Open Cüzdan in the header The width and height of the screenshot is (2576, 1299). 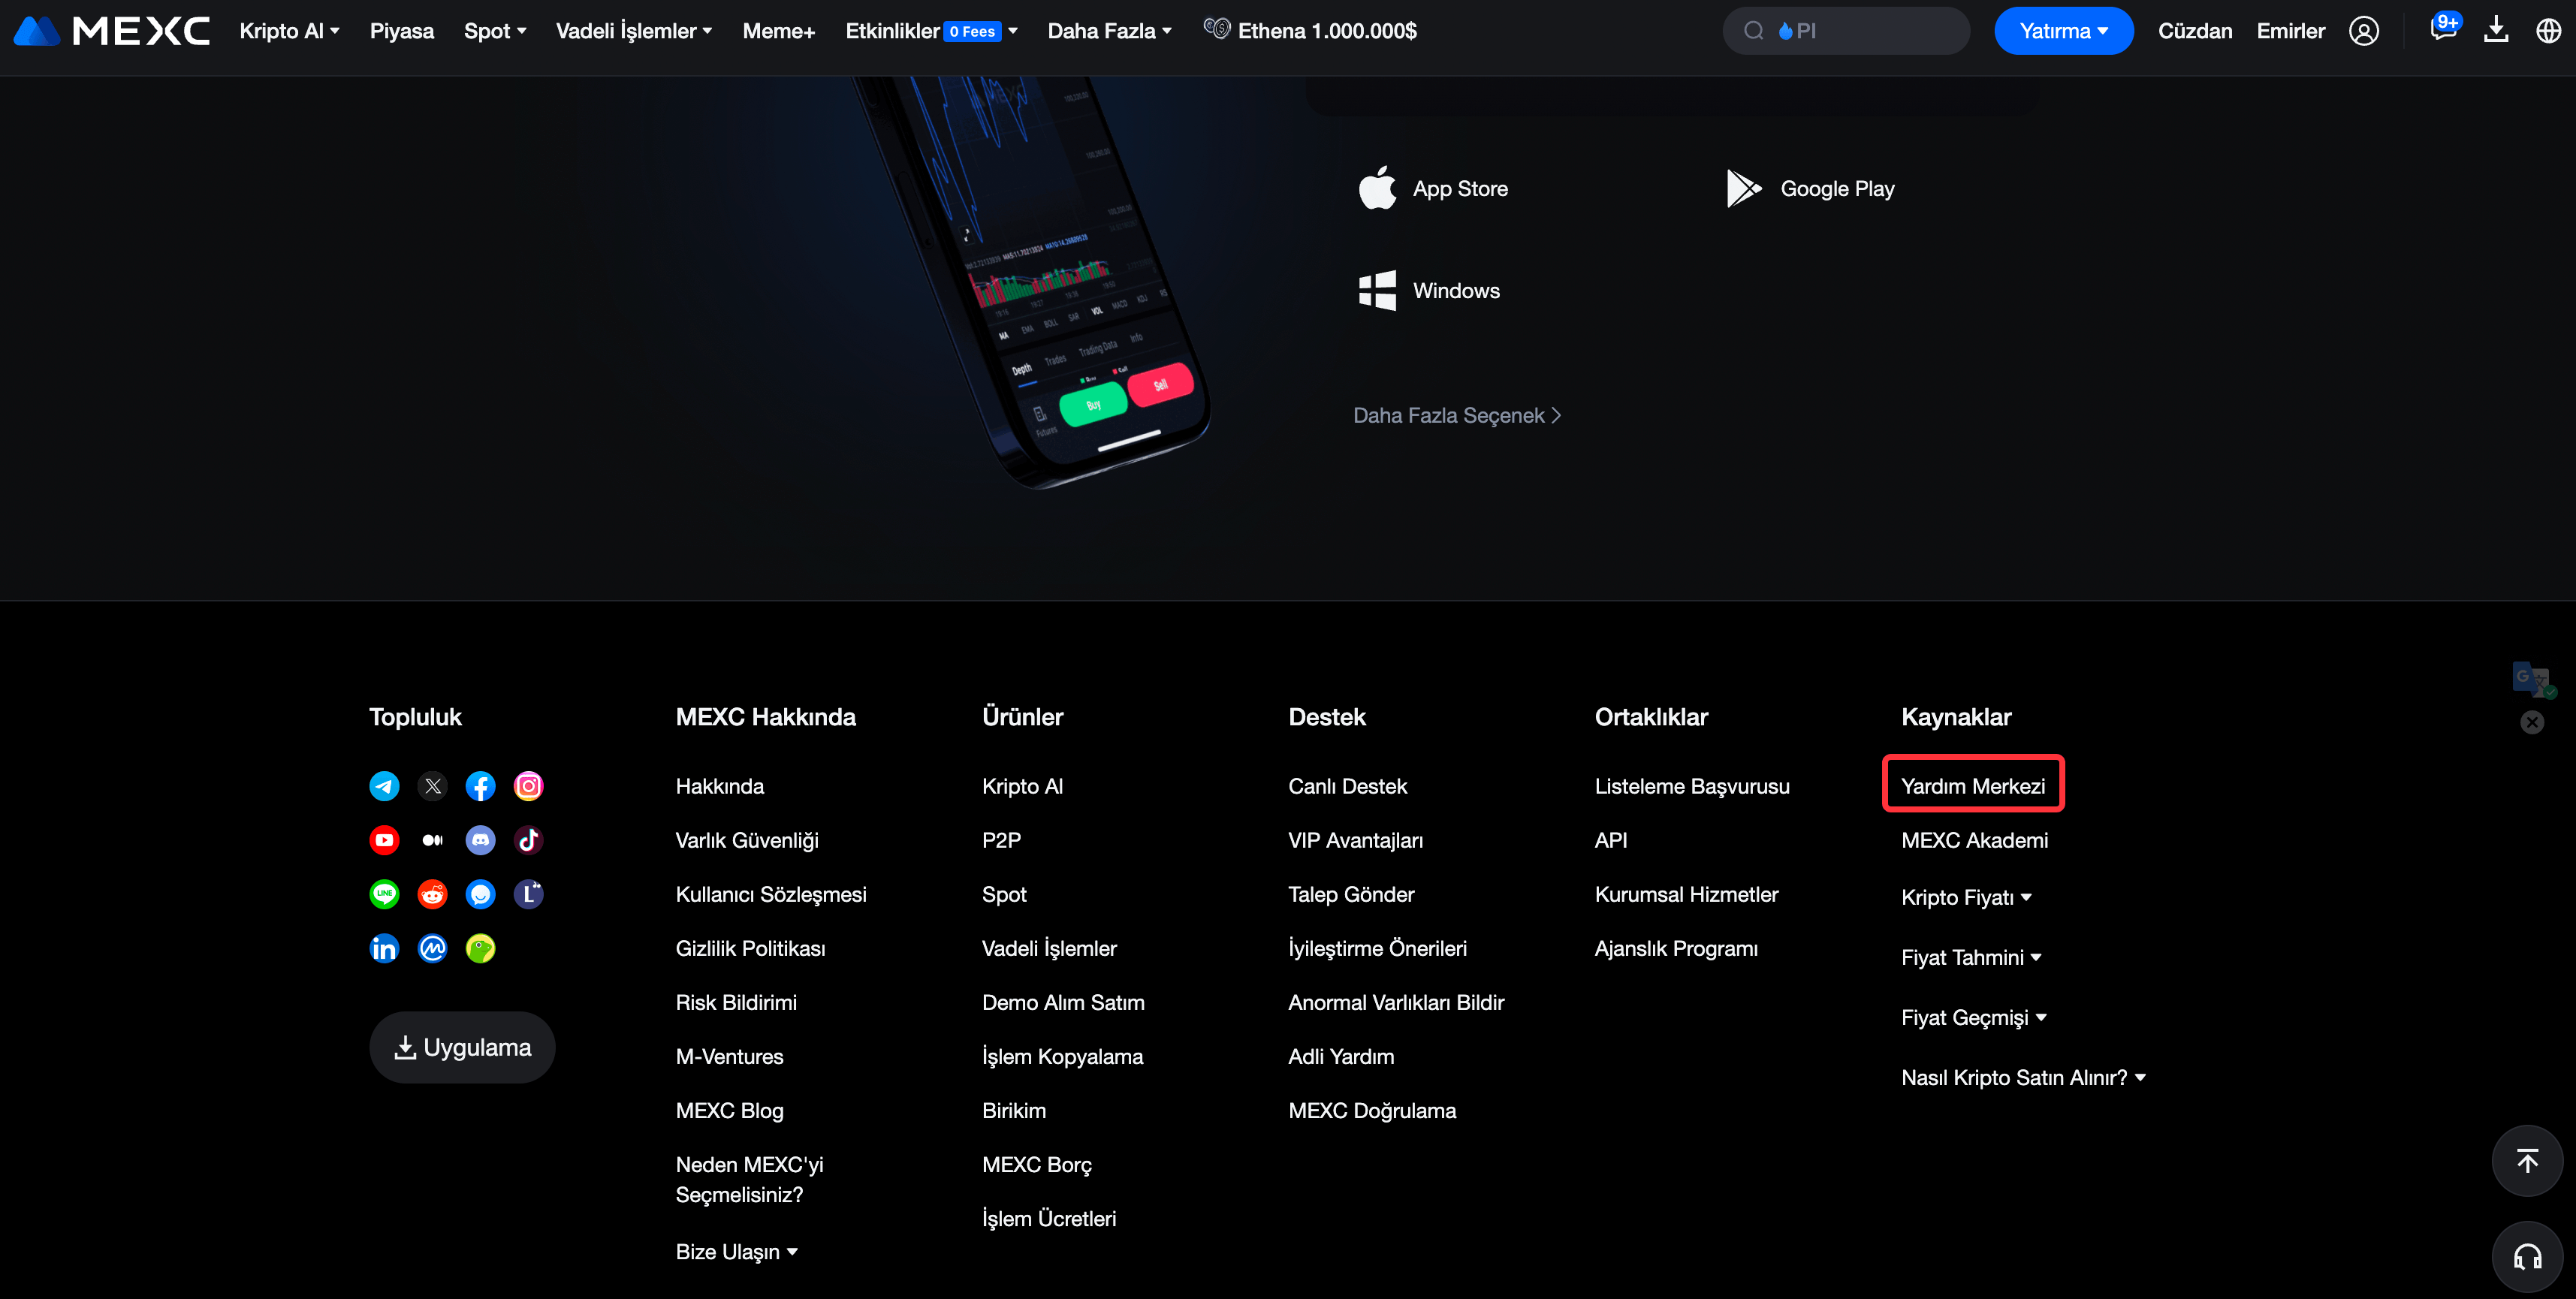pyautogui.click(x=2195, y=31)
